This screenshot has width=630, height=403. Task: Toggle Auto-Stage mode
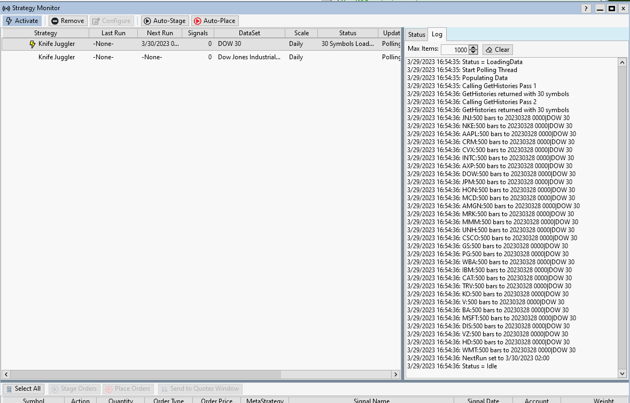[165, 21]
